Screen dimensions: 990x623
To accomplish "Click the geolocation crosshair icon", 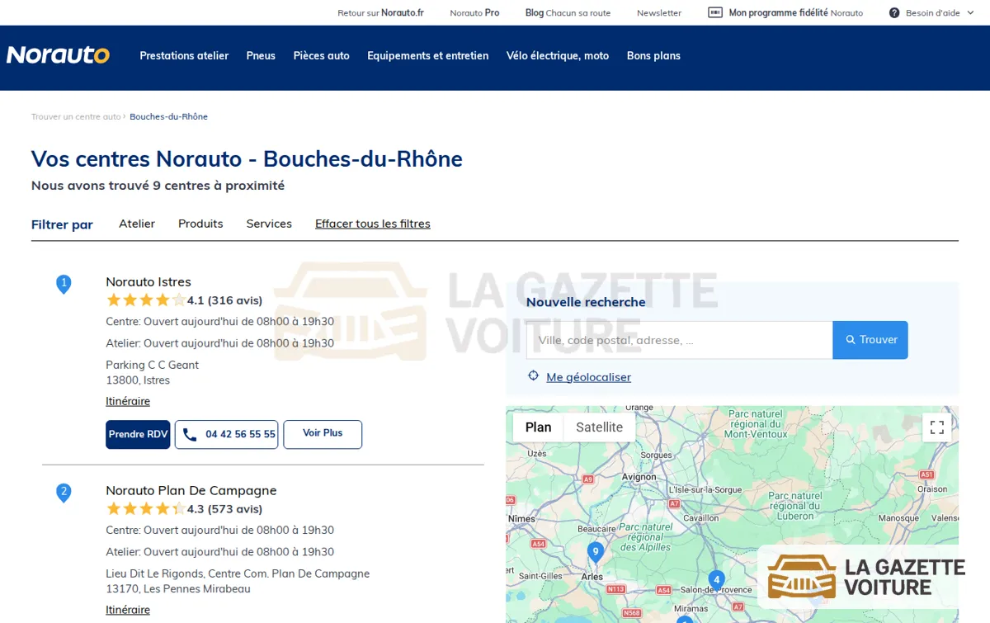I will 534,376.
